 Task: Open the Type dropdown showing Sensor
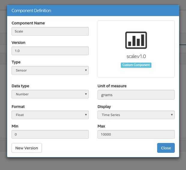tap(50, 71)
